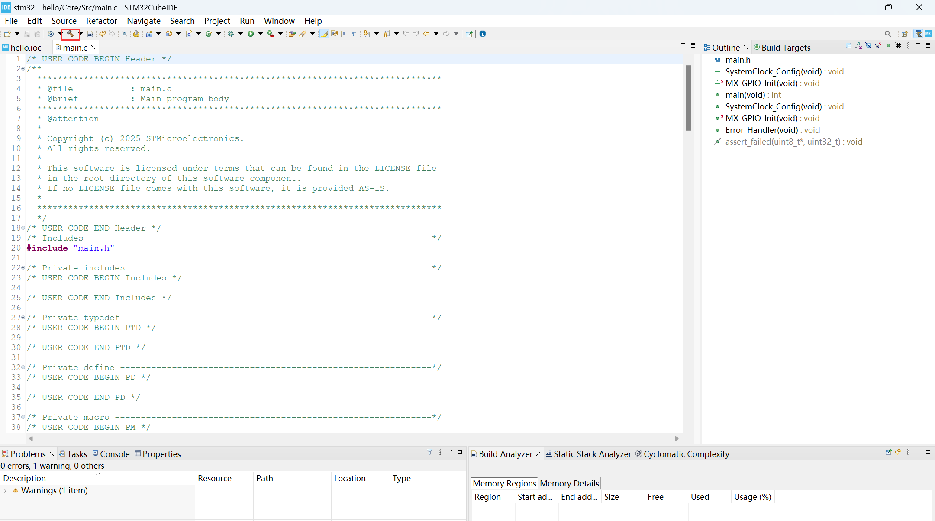Toggle Hide Fields in Outline
Screen dimensions: 935x521
(x=868, y=45)
